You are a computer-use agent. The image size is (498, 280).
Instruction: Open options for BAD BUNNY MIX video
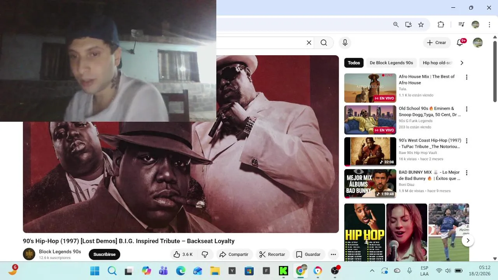tap(466, 173)
